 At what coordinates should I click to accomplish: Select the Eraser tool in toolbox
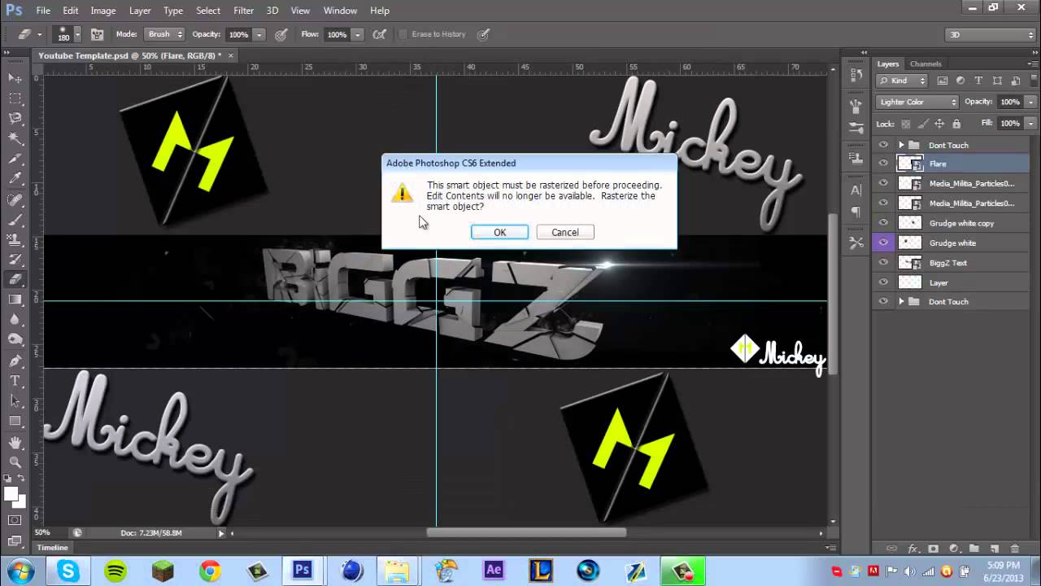click(15, 279)
